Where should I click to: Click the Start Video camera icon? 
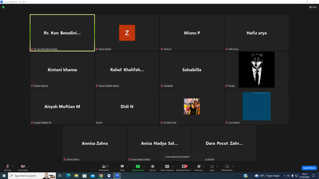[23, 167]
